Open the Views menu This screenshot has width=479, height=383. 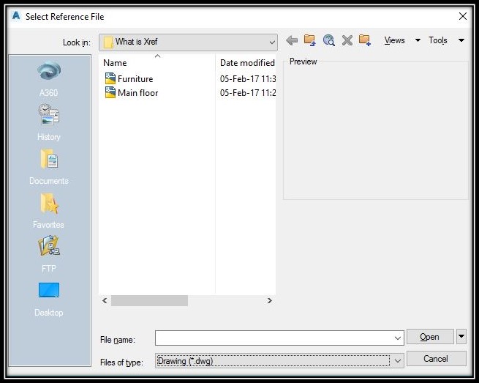[394, 40]
